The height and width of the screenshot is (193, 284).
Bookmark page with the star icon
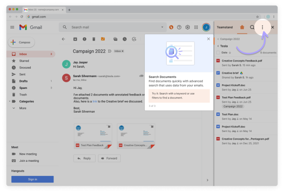pos(257,17)
